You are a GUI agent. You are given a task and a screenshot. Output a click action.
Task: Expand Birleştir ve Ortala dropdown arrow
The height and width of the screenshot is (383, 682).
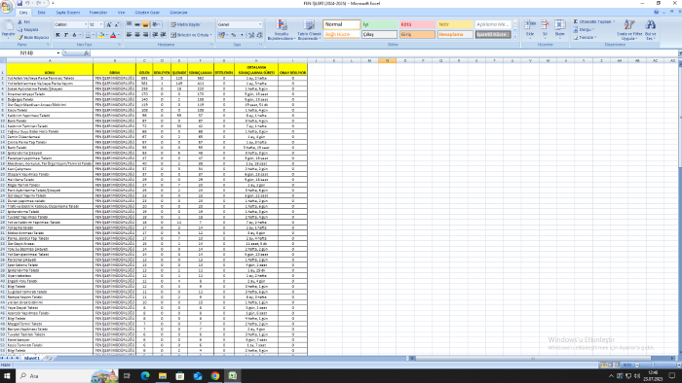[211, 35]
